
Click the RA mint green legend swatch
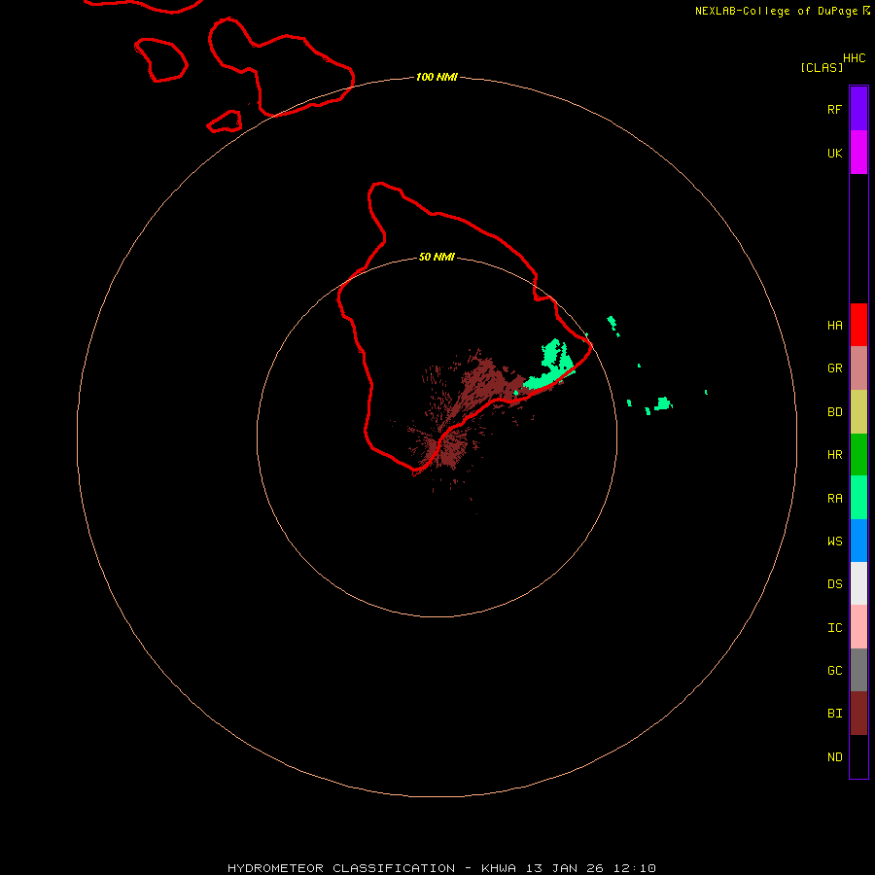(858, 498)
